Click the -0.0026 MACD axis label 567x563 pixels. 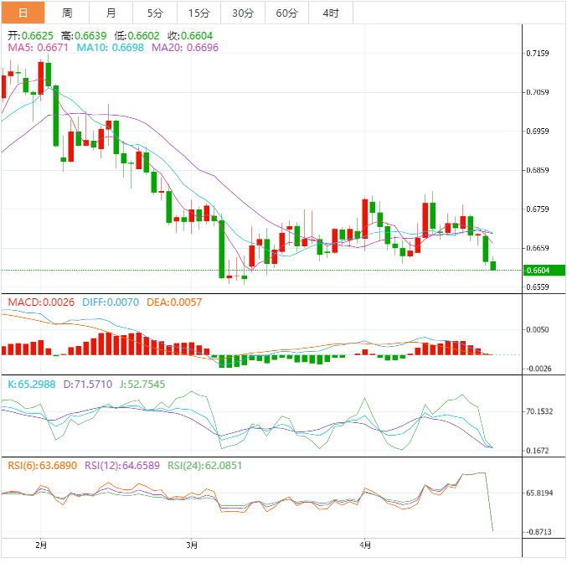[539, 369]
